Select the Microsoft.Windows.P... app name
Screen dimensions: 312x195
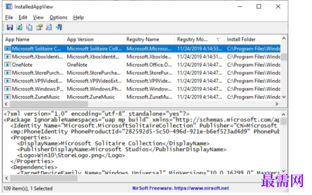click(x=38, y=89)
